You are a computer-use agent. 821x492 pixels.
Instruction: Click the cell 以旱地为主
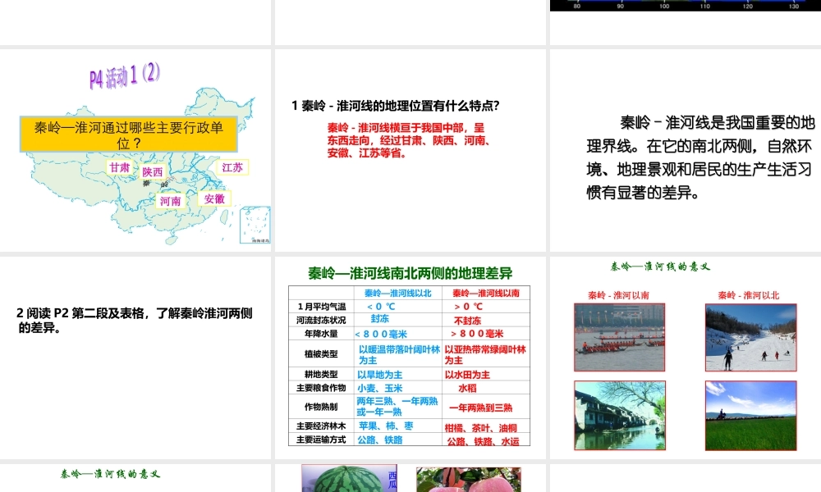[379, 375]
